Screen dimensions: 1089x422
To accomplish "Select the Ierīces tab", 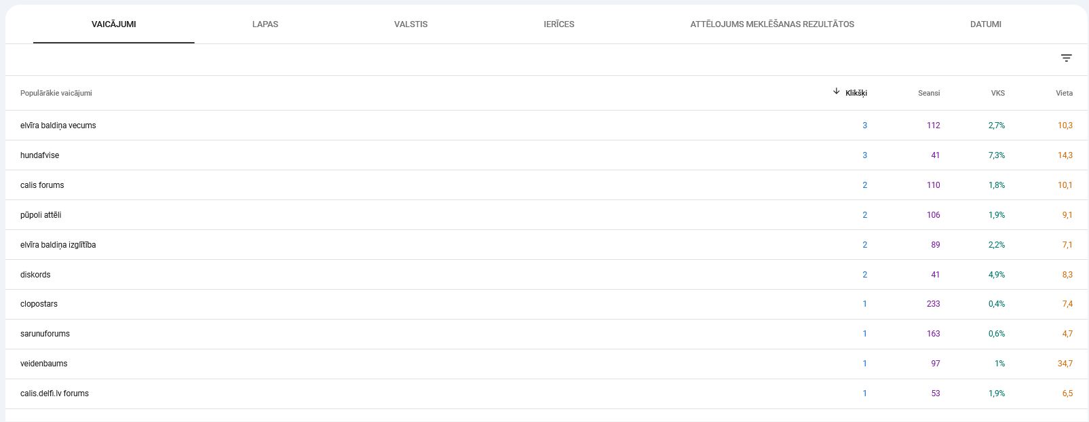I will 558,24.
